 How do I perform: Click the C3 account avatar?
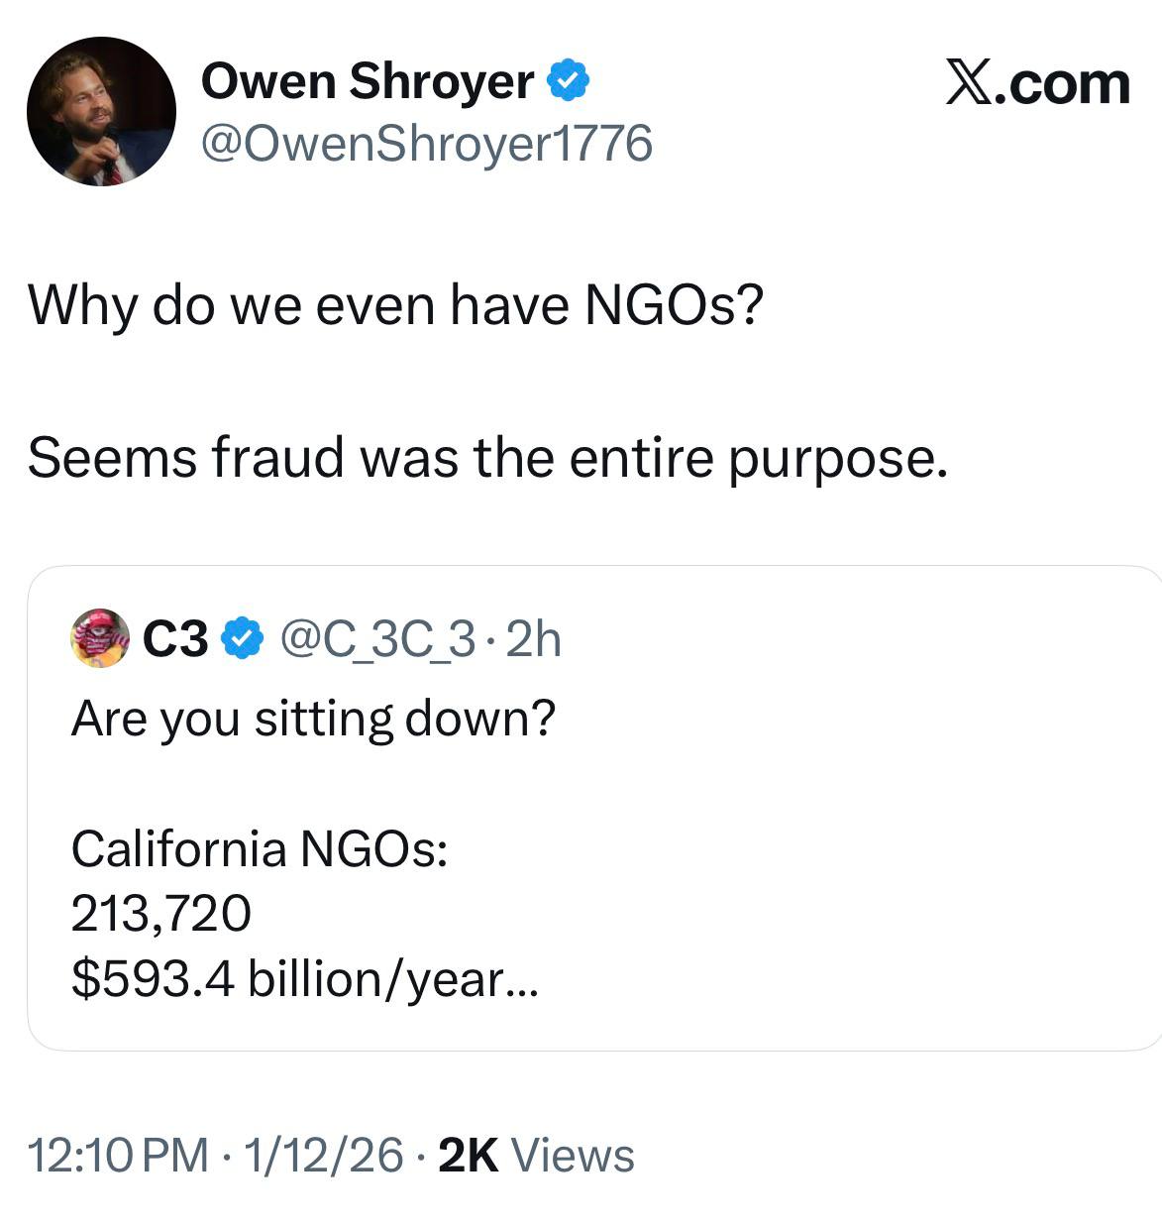[100, 639]
